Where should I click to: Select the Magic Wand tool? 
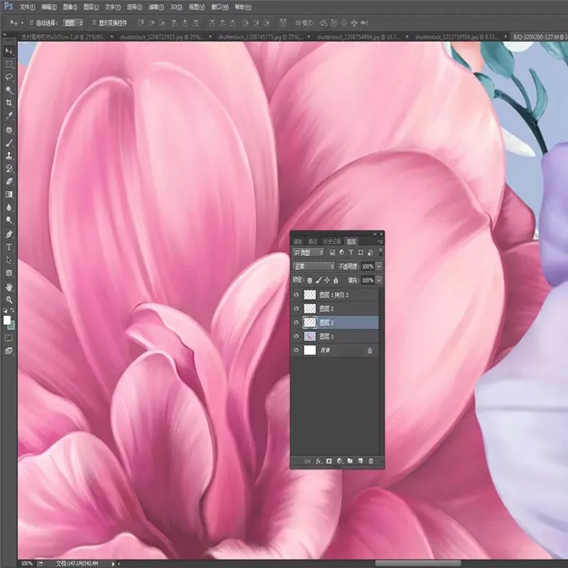click(9, 90)
